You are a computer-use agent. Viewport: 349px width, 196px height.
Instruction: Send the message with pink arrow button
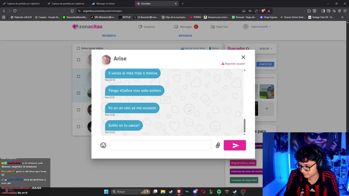point(235,145)
